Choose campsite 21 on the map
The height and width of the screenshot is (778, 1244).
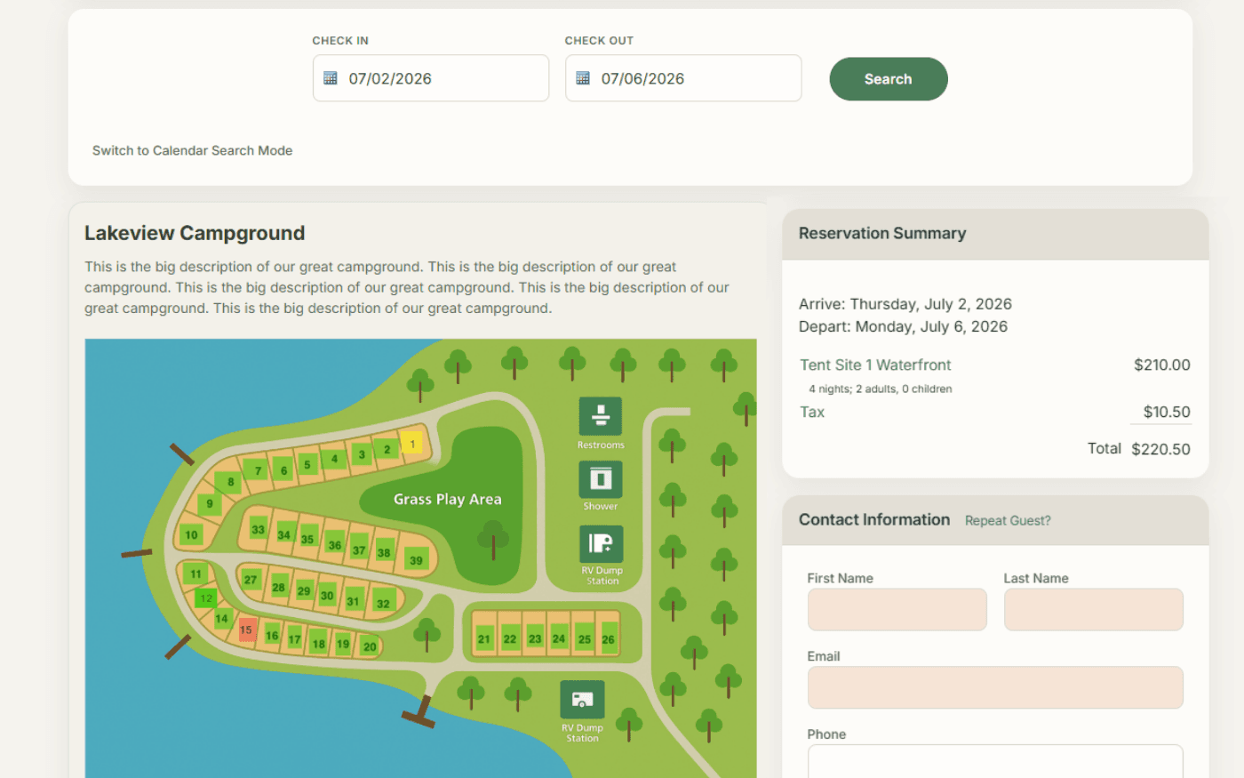[484, 638]
